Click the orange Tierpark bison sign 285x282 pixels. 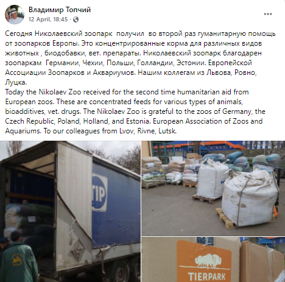[x=204, y=262]
